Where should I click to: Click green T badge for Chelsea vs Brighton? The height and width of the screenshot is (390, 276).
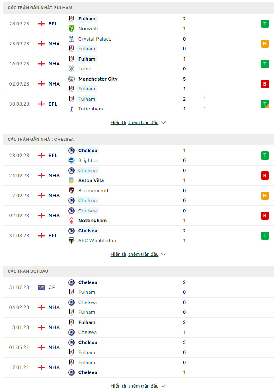265,156
